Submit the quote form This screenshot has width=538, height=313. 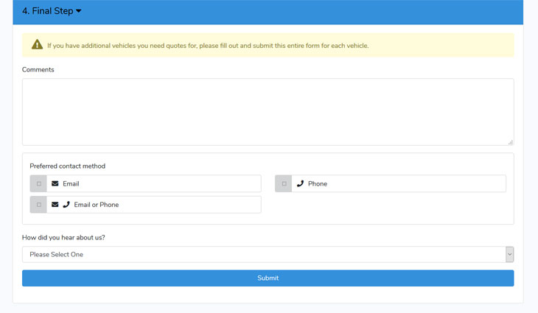pyautogui.click(x=268, y=278)
